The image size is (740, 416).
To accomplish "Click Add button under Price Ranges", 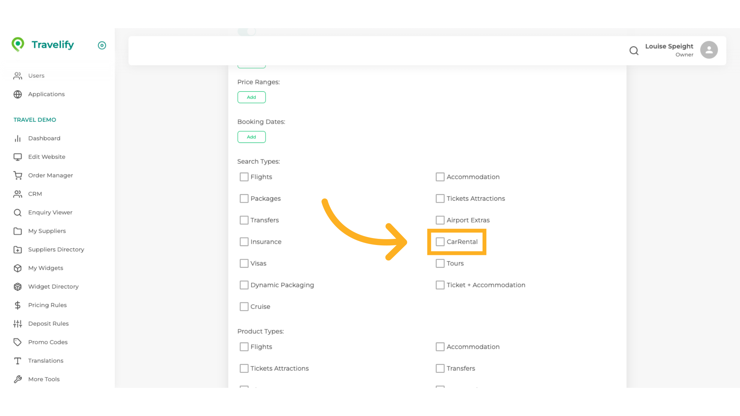I will pyautogui.click(x=251, y=97).
